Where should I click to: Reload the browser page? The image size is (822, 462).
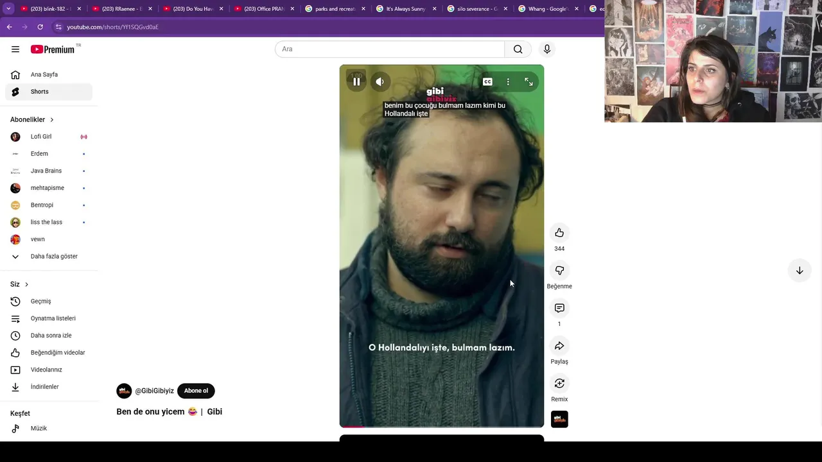40,27
